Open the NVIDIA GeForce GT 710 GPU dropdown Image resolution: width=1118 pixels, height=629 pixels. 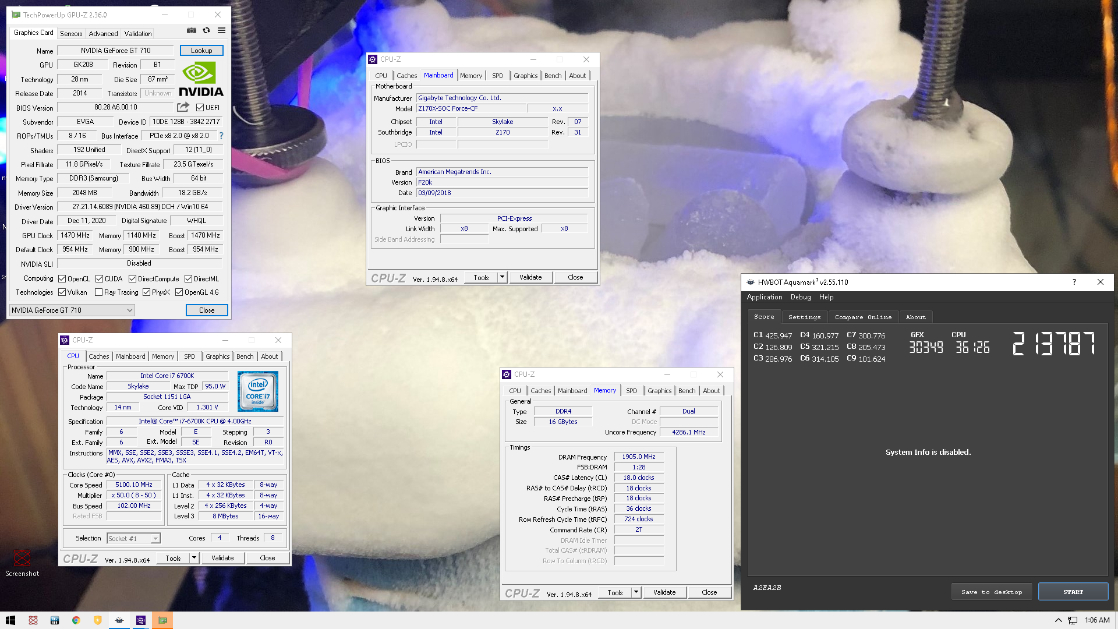(72, 310)
